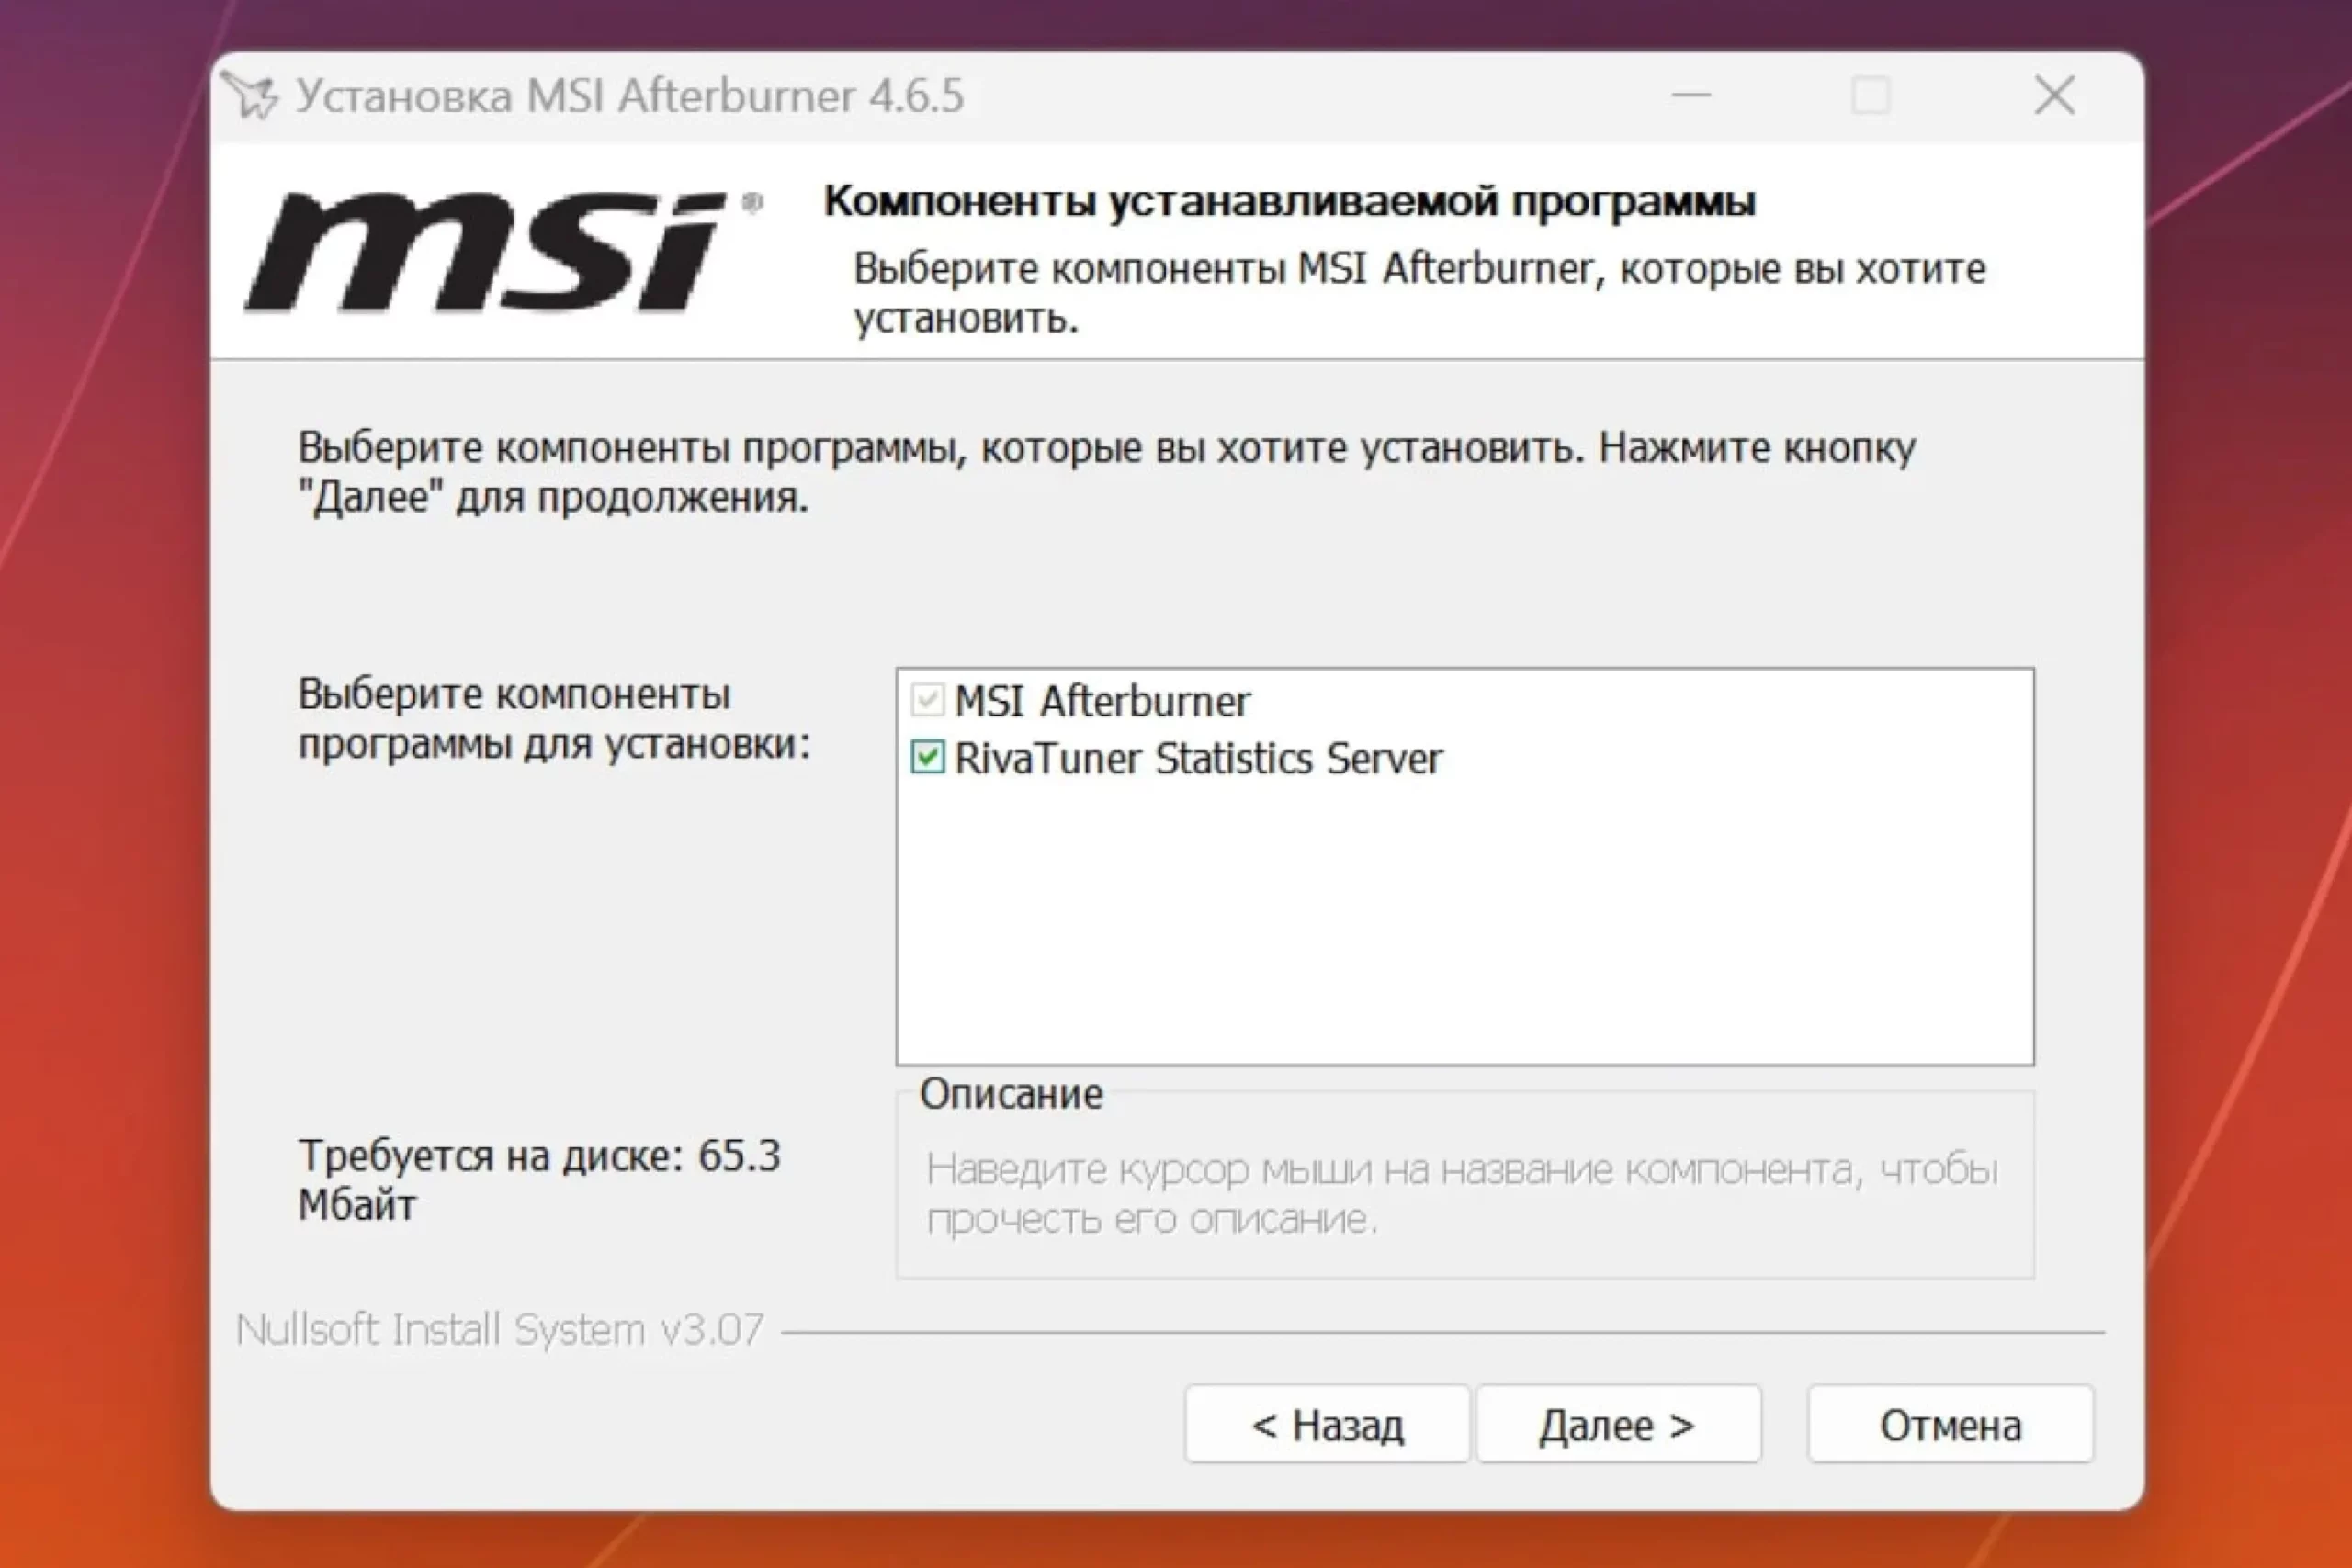Uncheck the RivaTuner Statistics Server checkbox
This screenshot has width=2352, height=1568.
click(x=927, y=757)
